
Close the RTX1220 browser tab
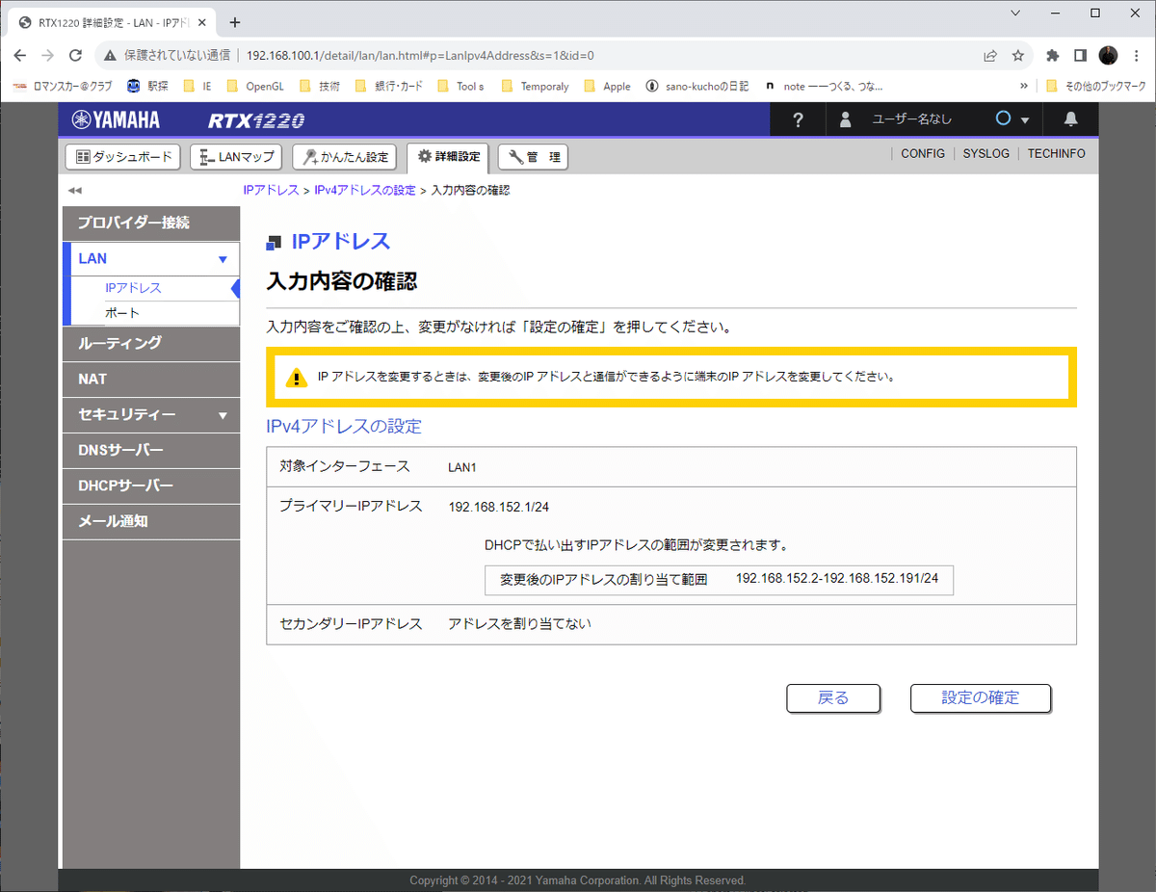point(203,22)
